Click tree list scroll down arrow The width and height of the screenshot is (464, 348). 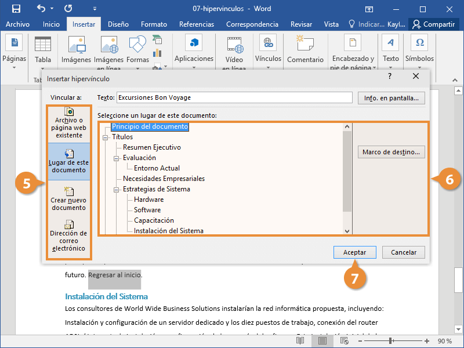point(347,231)
